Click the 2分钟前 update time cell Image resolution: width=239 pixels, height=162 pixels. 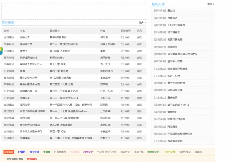pos(125,37)
